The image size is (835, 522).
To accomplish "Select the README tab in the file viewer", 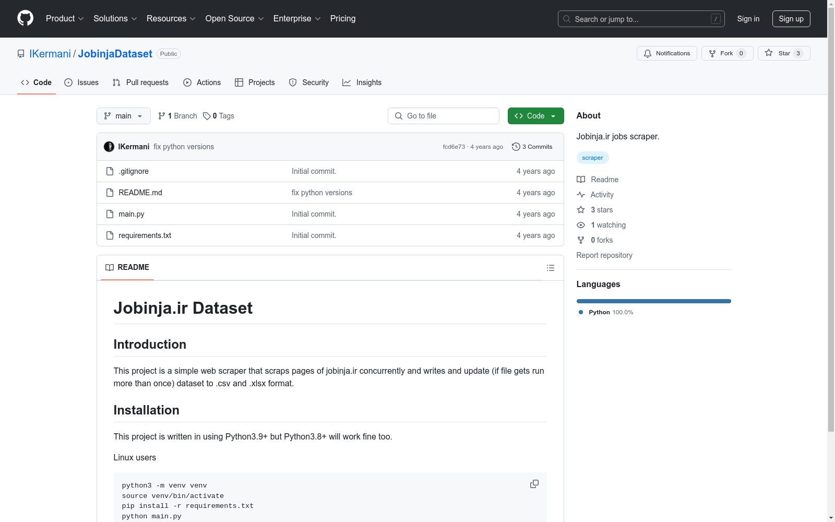I will tap(127, 267).
